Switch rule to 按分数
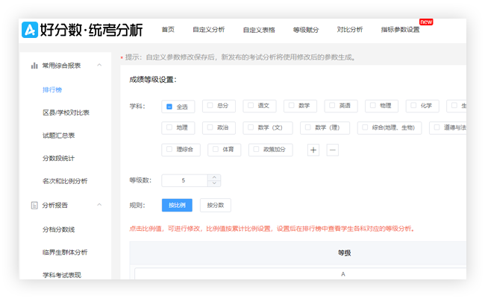 216,205
